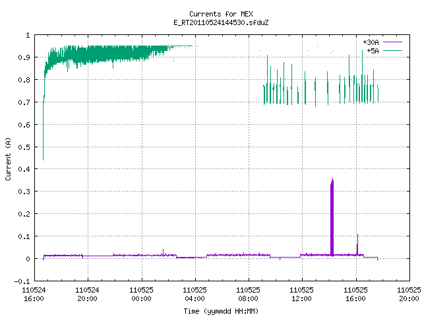Click the x-axis label 'Time (yymmdd HH:MM)'
This screenshot has width=422, height=317.
[221, 311]
